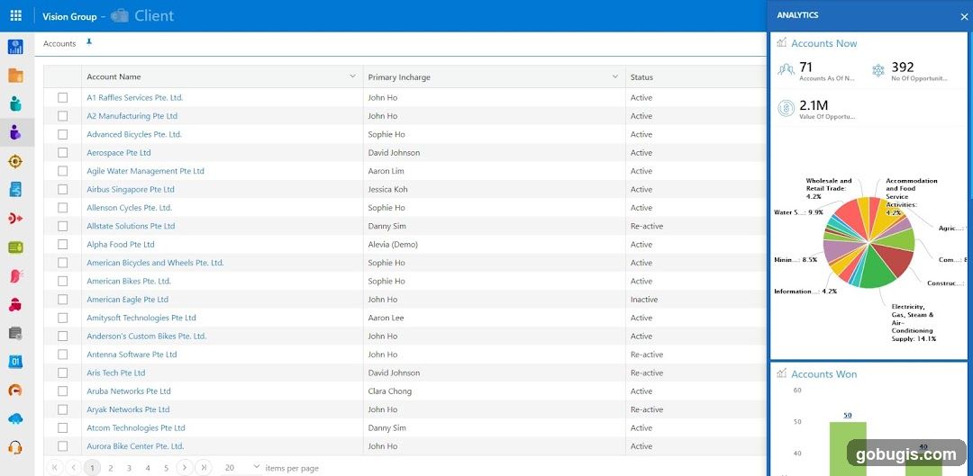Open the Agile Water Management Pte Ltd account
The width and height of the screenshot is (973, 476).
click(145, 171)
